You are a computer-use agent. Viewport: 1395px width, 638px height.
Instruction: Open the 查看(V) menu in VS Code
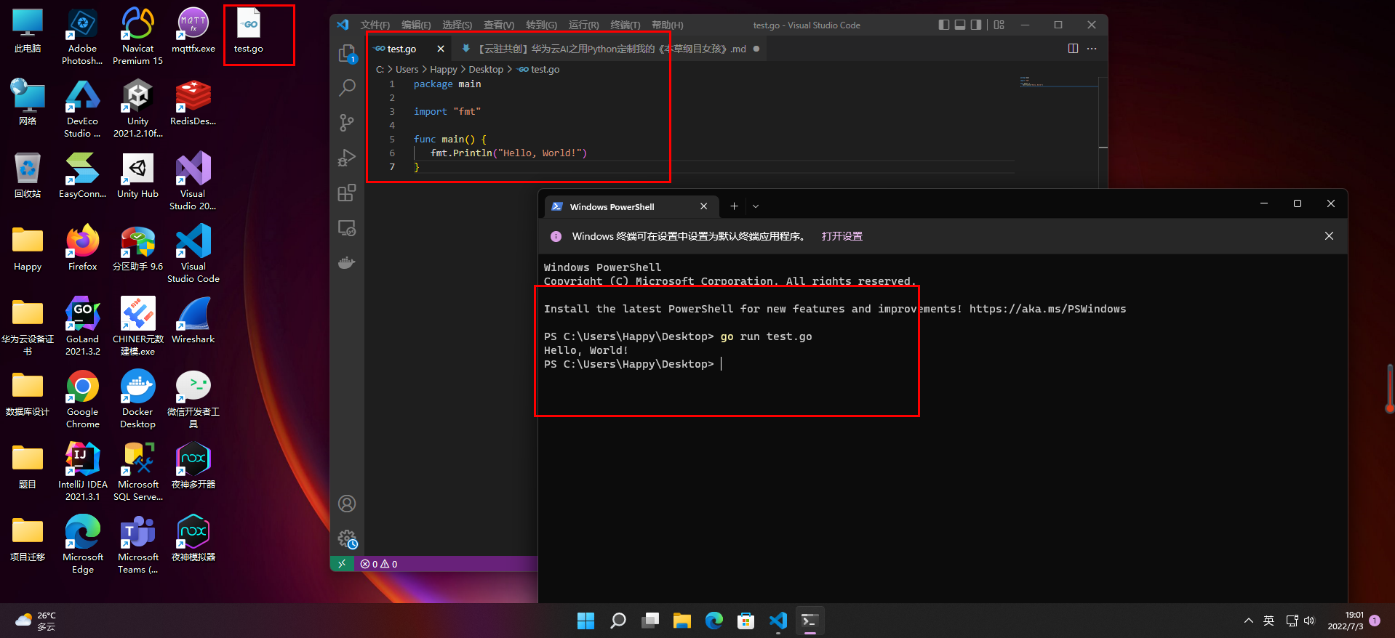(499, 25)
